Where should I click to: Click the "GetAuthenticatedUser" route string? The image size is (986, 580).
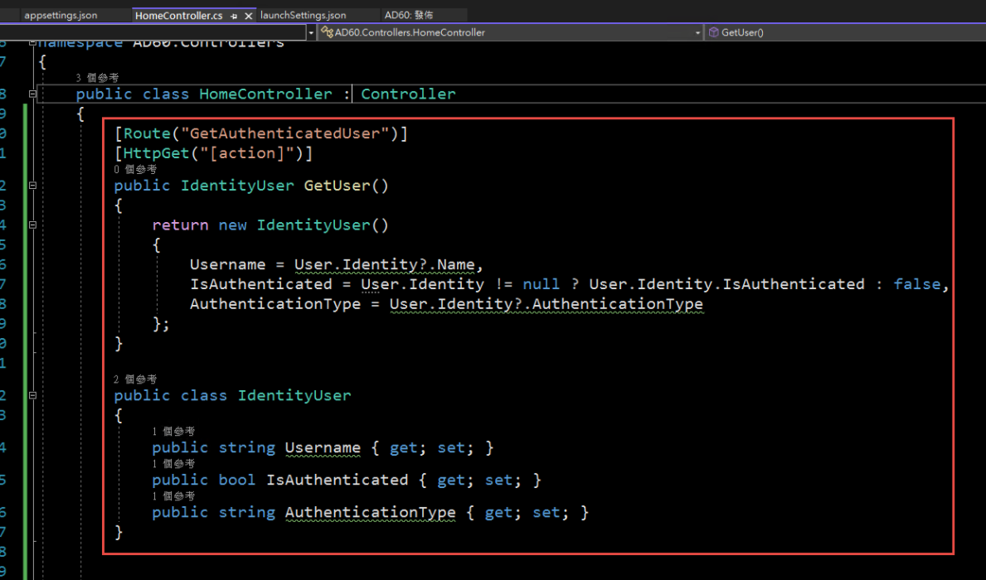[x=285, y=134]
